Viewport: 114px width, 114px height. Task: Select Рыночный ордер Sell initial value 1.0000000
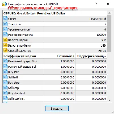point(67,67)
